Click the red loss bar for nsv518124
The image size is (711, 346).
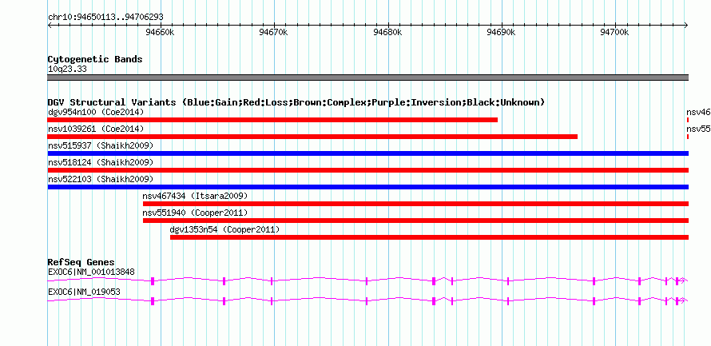click(367, 170)
